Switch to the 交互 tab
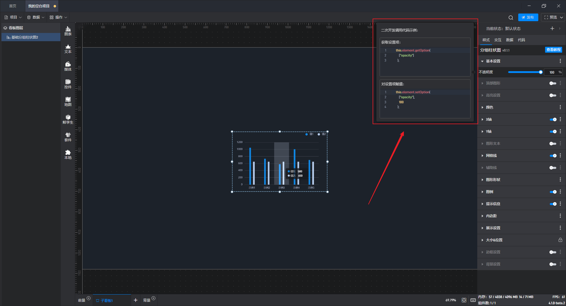This screenshot has height=306, width=566. tap(498, 40)
